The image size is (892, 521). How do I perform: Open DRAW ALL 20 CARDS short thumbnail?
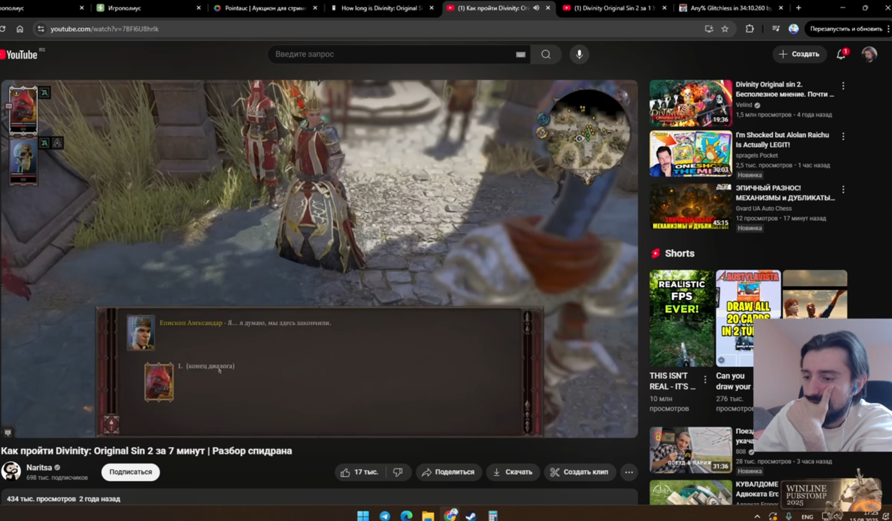748,318
